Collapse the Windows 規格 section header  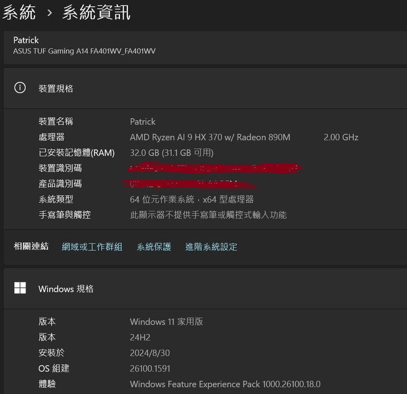(x=205, y=289)
